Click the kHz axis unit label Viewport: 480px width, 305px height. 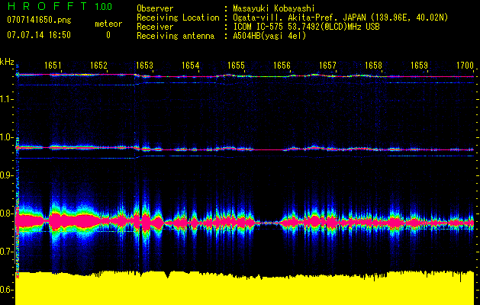7,62
